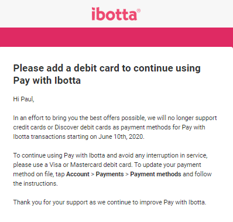
Task: Click second '>' separator after Payments
Action: [x=127, y=174]
